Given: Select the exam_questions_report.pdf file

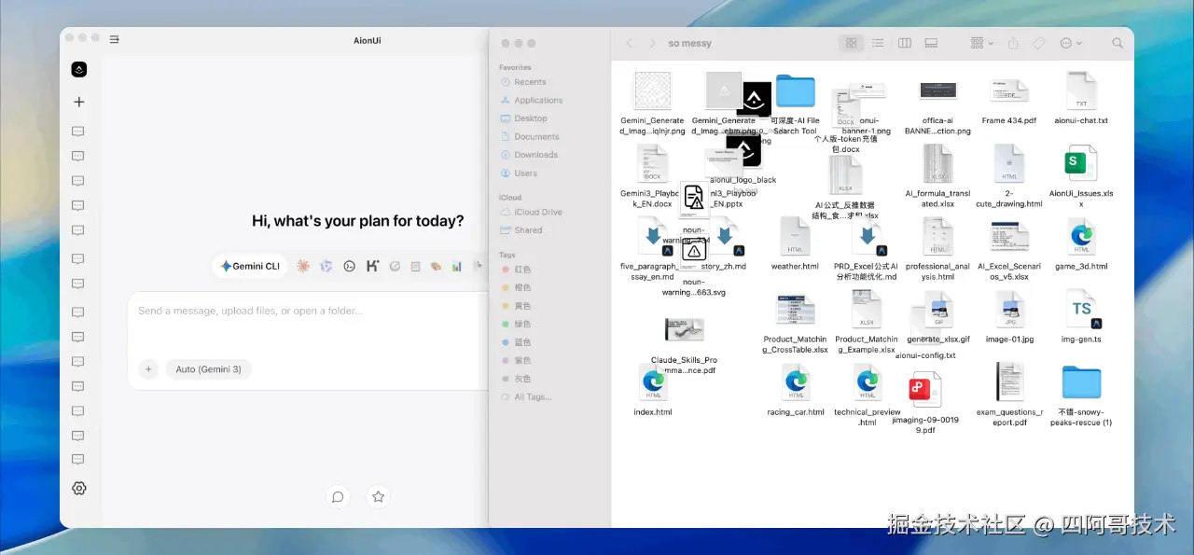Looking at the screenshot, I should (x=1008, y=382).
